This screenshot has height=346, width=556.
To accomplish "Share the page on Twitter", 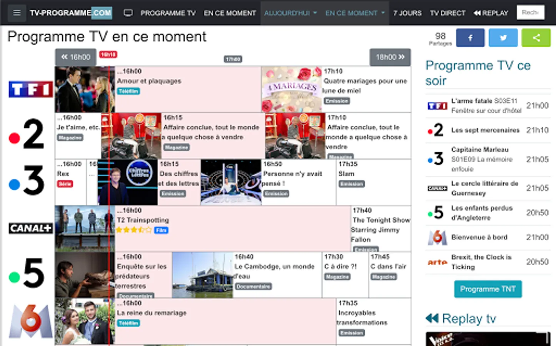I will [503, 37].
